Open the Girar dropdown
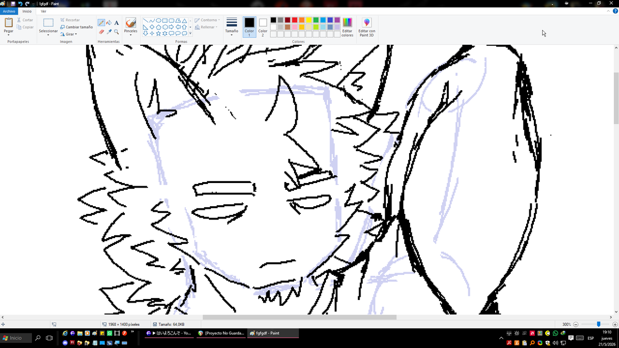This screenshot has height=348, width=619. [x=68, y=34]
